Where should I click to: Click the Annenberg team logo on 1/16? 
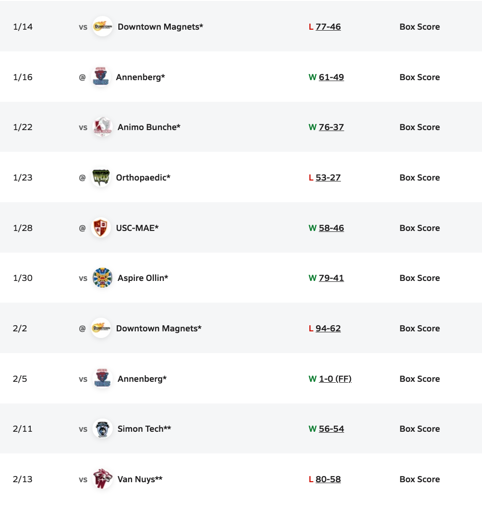(101, 77)
